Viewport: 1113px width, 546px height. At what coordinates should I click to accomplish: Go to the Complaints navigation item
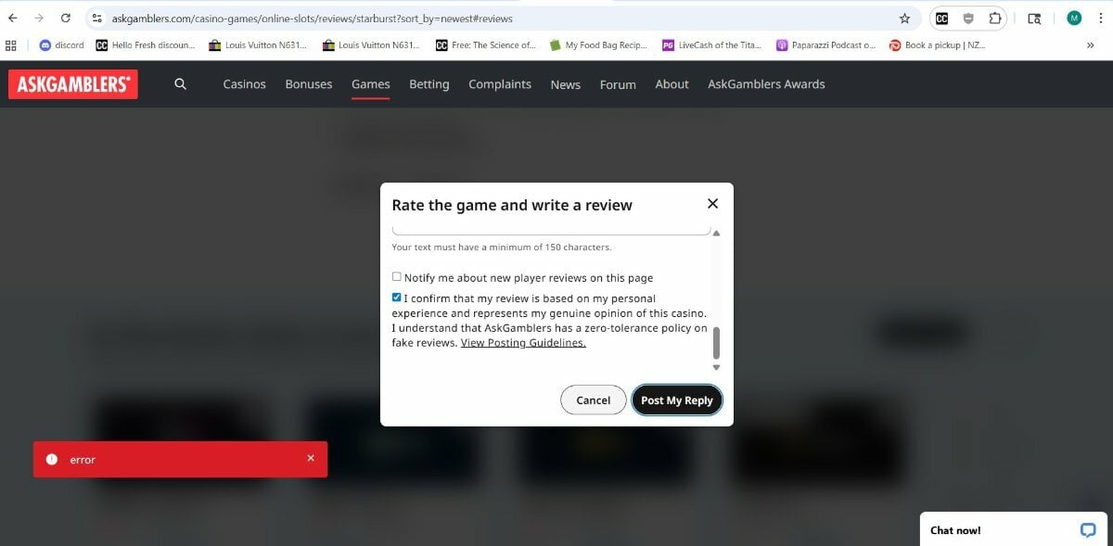click(x=500, y=84)
